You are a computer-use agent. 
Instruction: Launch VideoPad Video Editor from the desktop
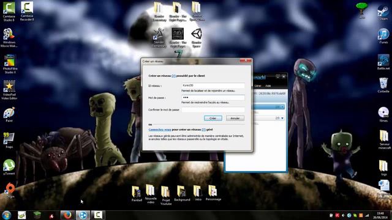click(x=9, y=90)
